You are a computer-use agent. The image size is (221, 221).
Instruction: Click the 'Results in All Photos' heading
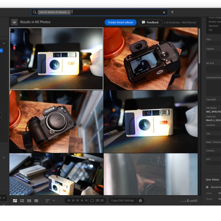click(x=35, y=22)
